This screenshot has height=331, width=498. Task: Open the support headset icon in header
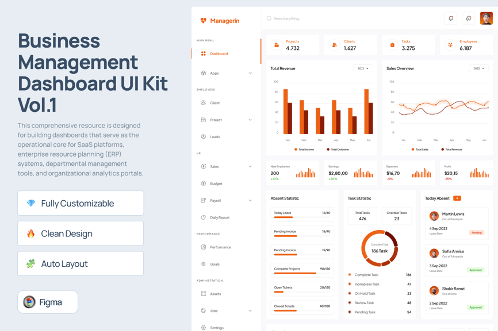(469, 18)
